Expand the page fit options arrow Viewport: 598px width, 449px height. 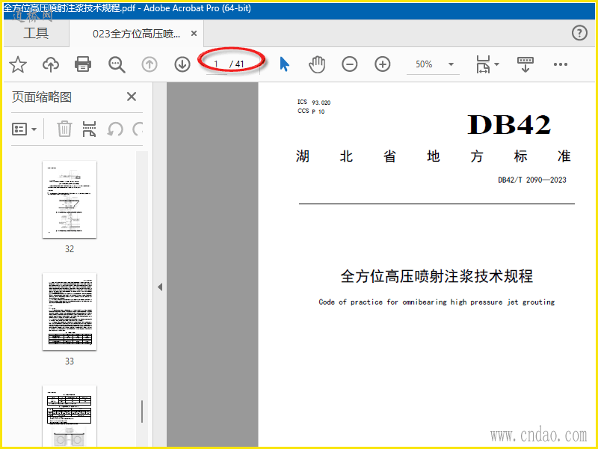tap(496, 64)
